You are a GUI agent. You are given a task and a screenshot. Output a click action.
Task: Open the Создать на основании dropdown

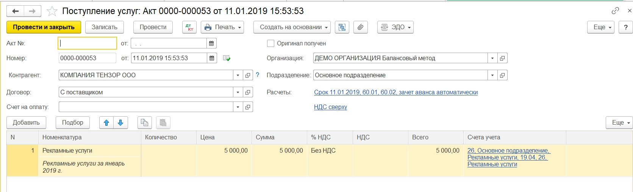coord(292,27)
